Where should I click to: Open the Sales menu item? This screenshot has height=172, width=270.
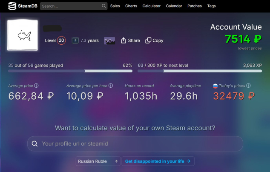coord(115,6)
